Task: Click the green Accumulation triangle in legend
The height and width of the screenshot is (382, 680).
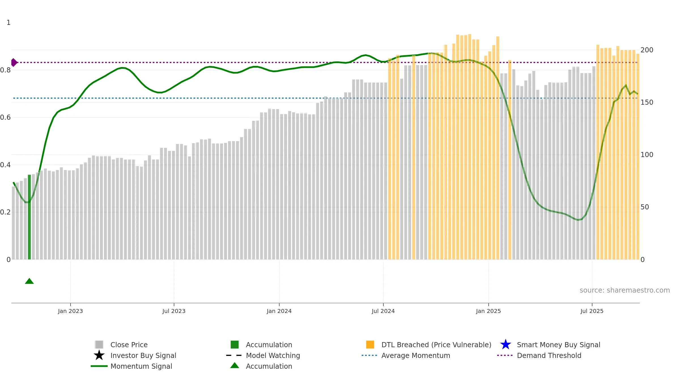Action: coord(235,365)
